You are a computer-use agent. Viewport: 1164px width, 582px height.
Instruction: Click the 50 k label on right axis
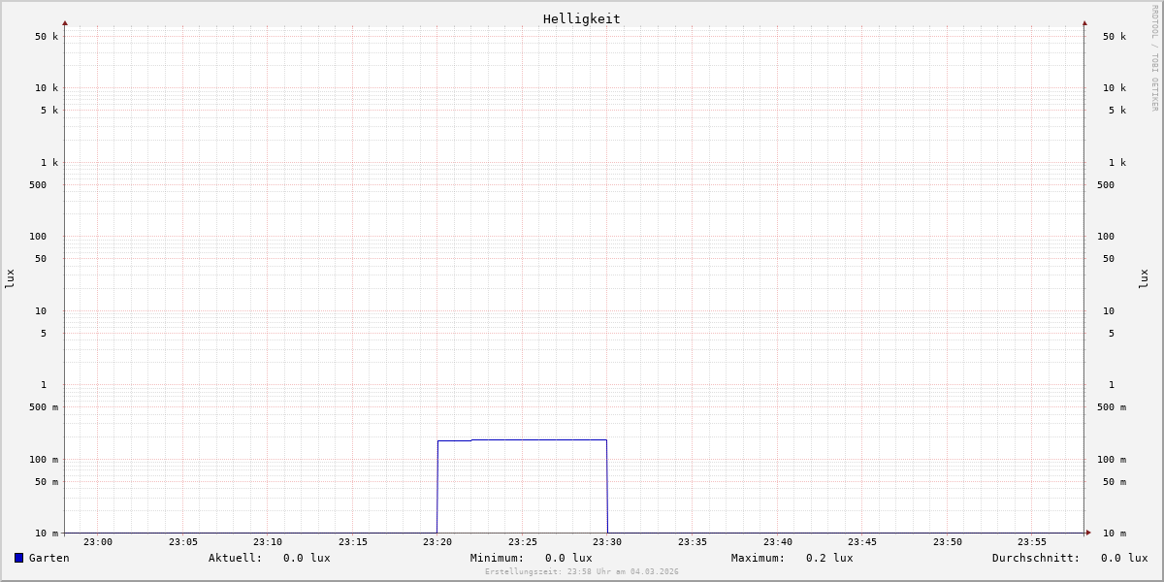pos(1115,37)
